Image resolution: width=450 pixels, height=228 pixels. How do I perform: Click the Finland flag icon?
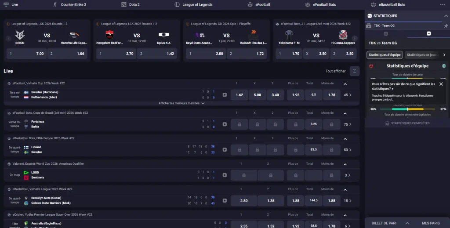pos(26,147)
